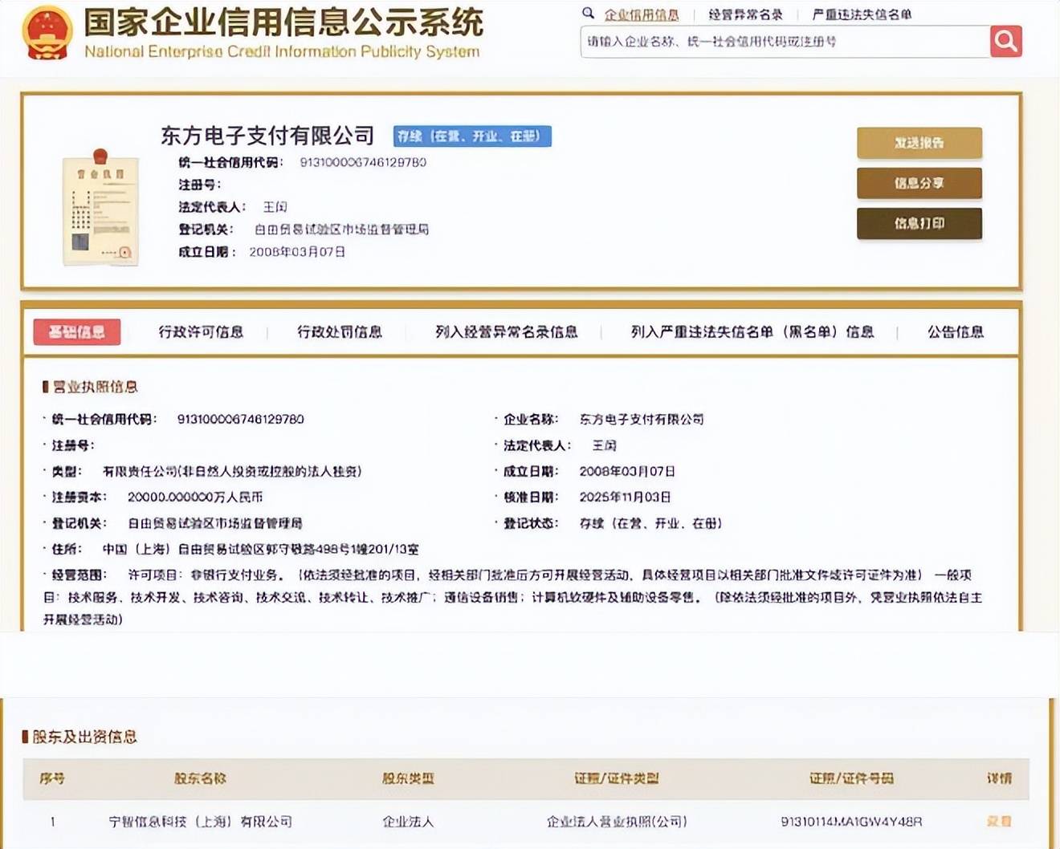
Task: Select the 经营异常名录 search category
Action: tap(745, 14)
